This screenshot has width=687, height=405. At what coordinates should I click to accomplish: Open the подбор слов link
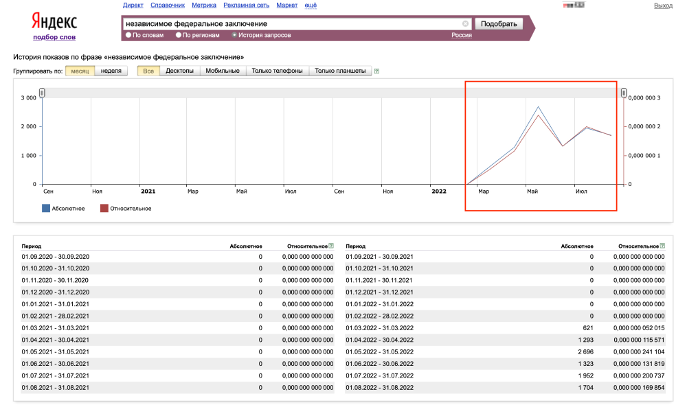point(54,37)
